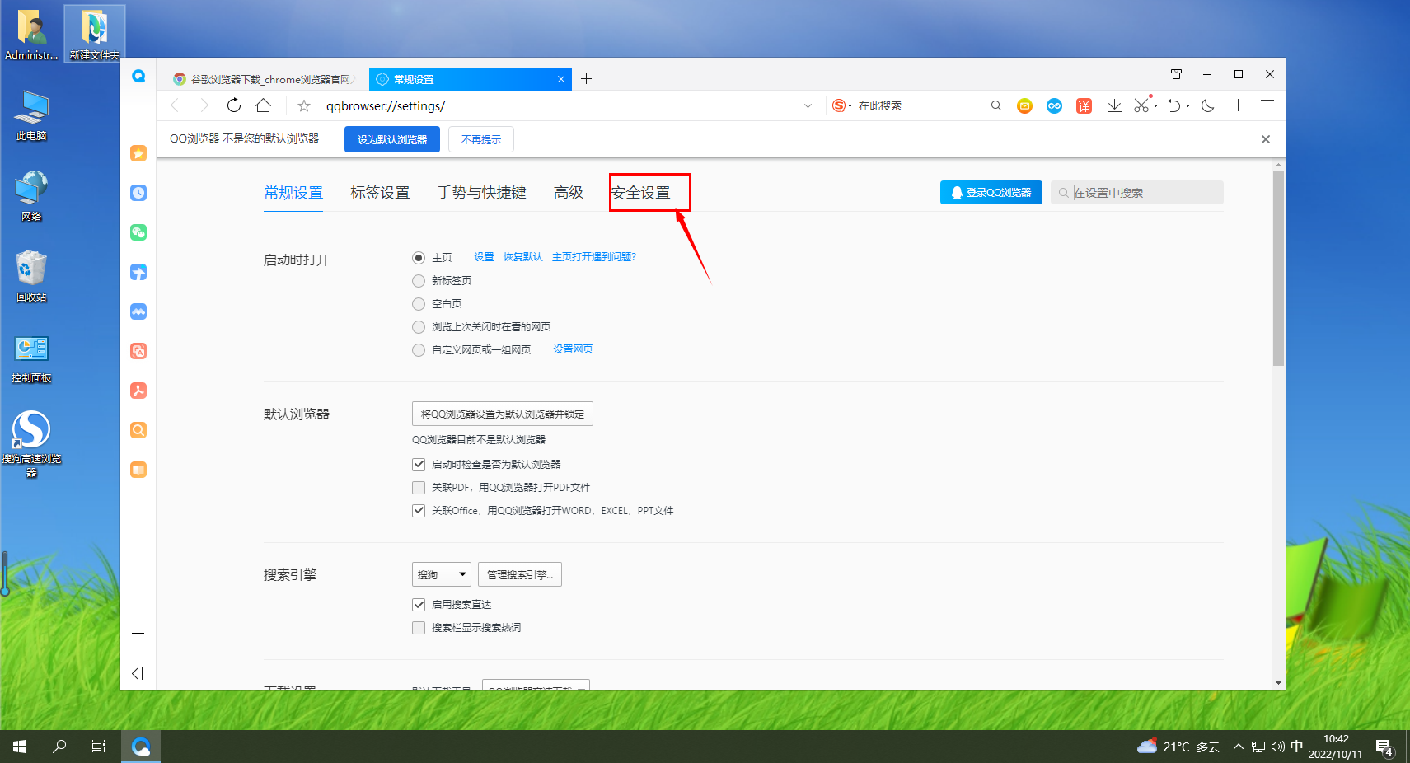Image resolution: width=1410 pixels, height=763 pixels.
Task: Toggle 启用搜索直达 checkbox
Action: point(419,605)
